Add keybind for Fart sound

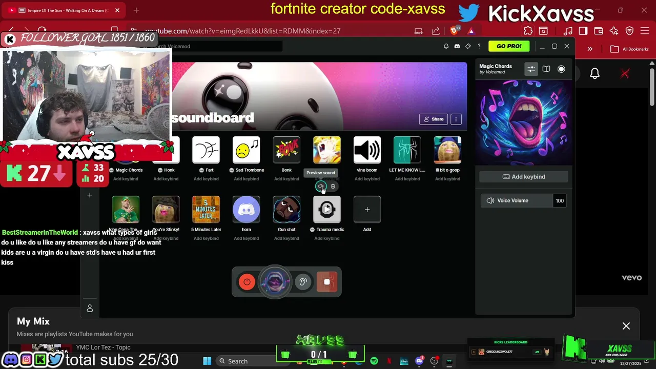(206, 179)
